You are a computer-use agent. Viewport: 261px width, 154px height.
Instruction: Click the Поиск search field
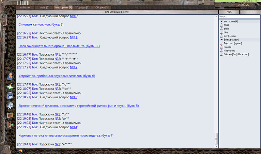coord(238,16)
